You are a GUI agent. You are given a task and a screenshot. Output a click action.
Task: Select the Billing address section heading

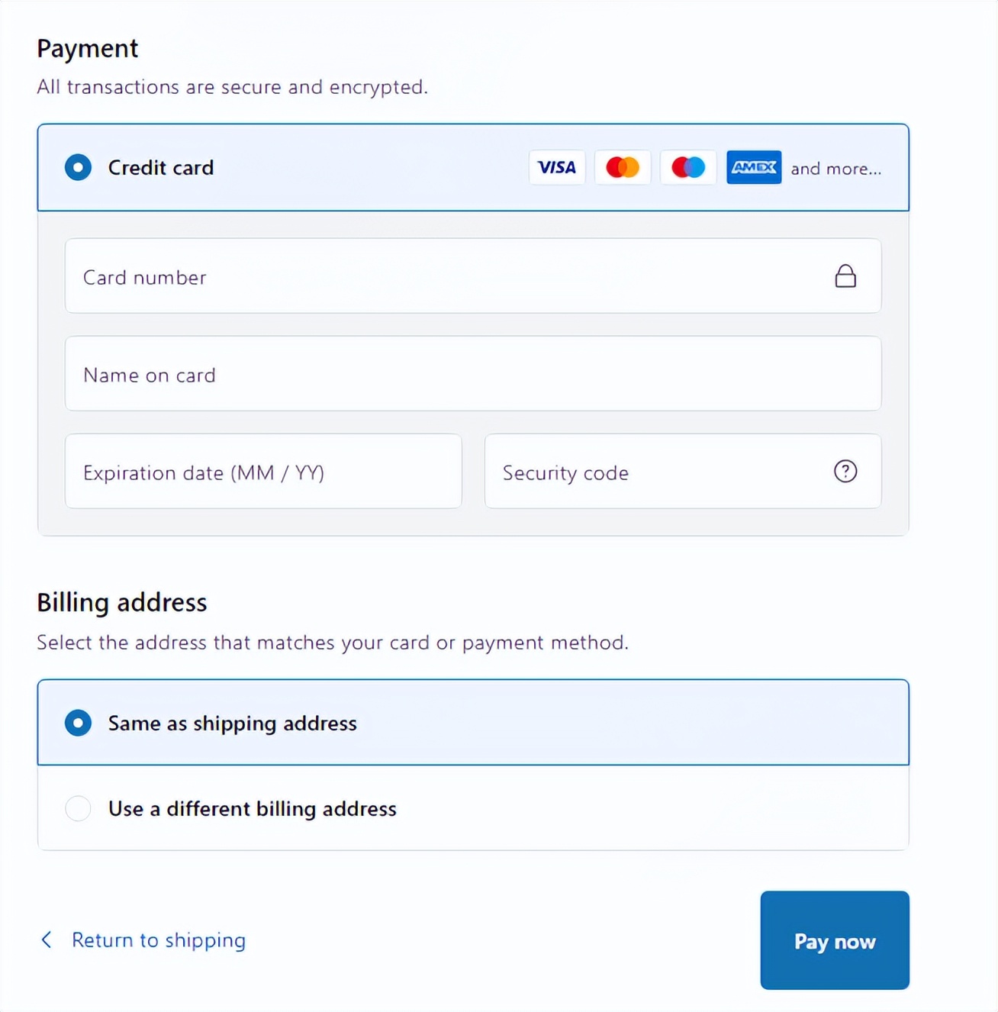pyautogui.click(x=122, y=602)
